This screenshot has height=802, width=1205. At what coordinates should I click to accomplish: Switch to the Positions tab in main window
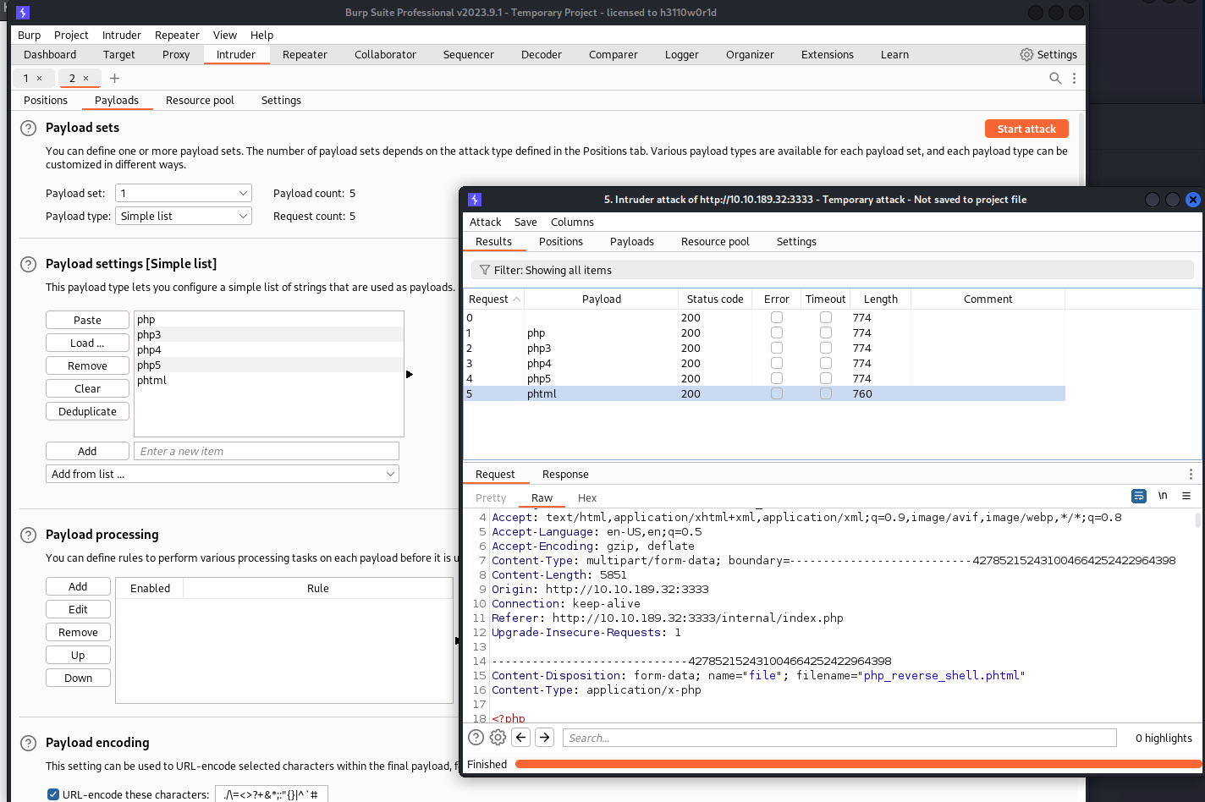coord(46,100)
